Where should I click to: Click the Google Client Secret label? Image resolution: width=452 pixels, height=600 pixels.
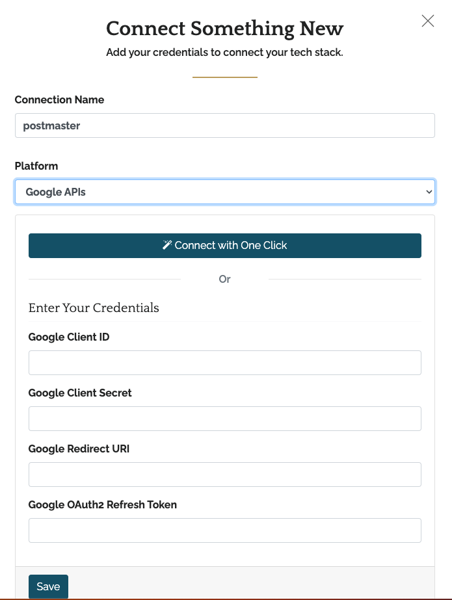[x=80, y=393]
